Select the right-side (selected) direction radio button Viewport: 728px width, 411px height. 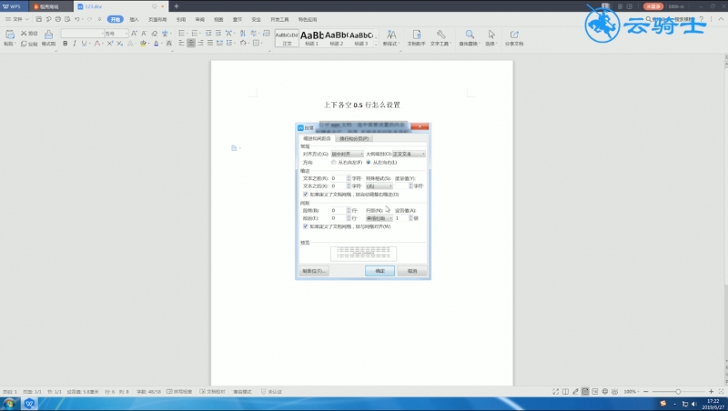click(369, 163)
